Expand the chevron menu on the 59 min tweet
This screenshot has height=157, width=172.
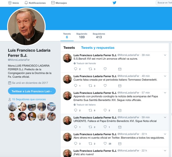click(165, 117)
